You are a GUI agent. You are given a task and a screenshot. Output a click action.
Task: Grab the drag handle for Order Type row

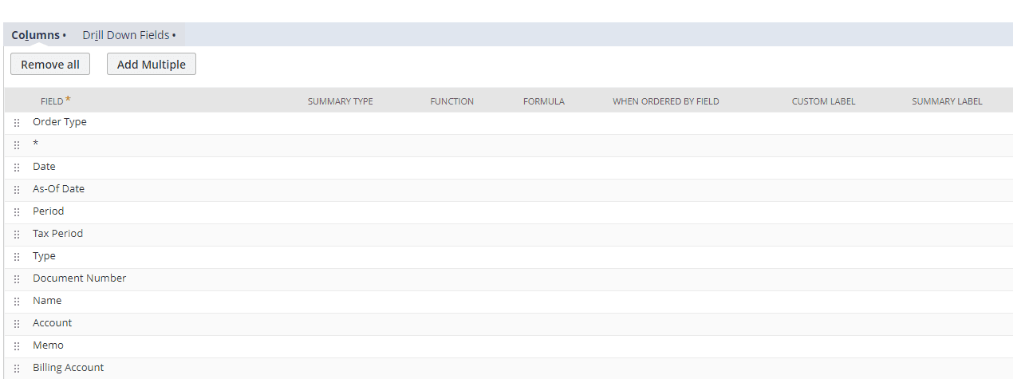(x=17, y=123)
